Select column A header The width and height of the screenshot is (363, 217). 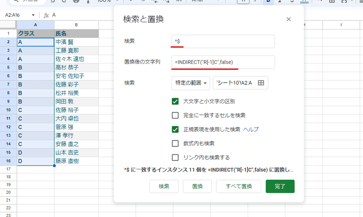[35, 25]
